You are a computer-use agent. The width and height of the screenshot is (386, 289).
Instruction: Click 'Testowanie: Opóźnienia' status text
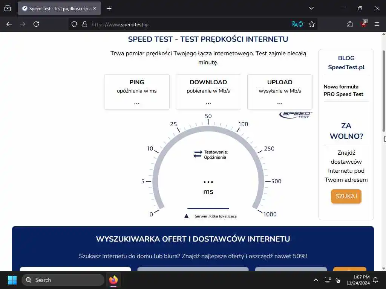pyautogui.click(x=216, y=155)
